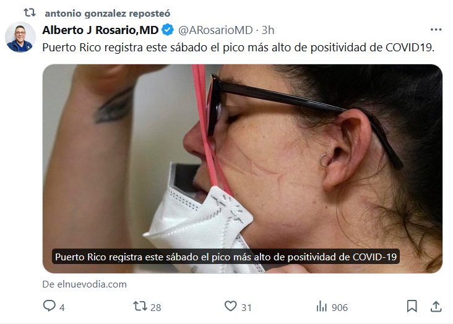Click the repost indicator icon above tweet
The height and width of the screenshot is (324, 453).
pos(30,13)
